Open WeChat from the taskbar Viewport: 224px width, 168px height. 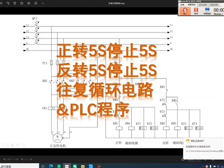point(75,166)
